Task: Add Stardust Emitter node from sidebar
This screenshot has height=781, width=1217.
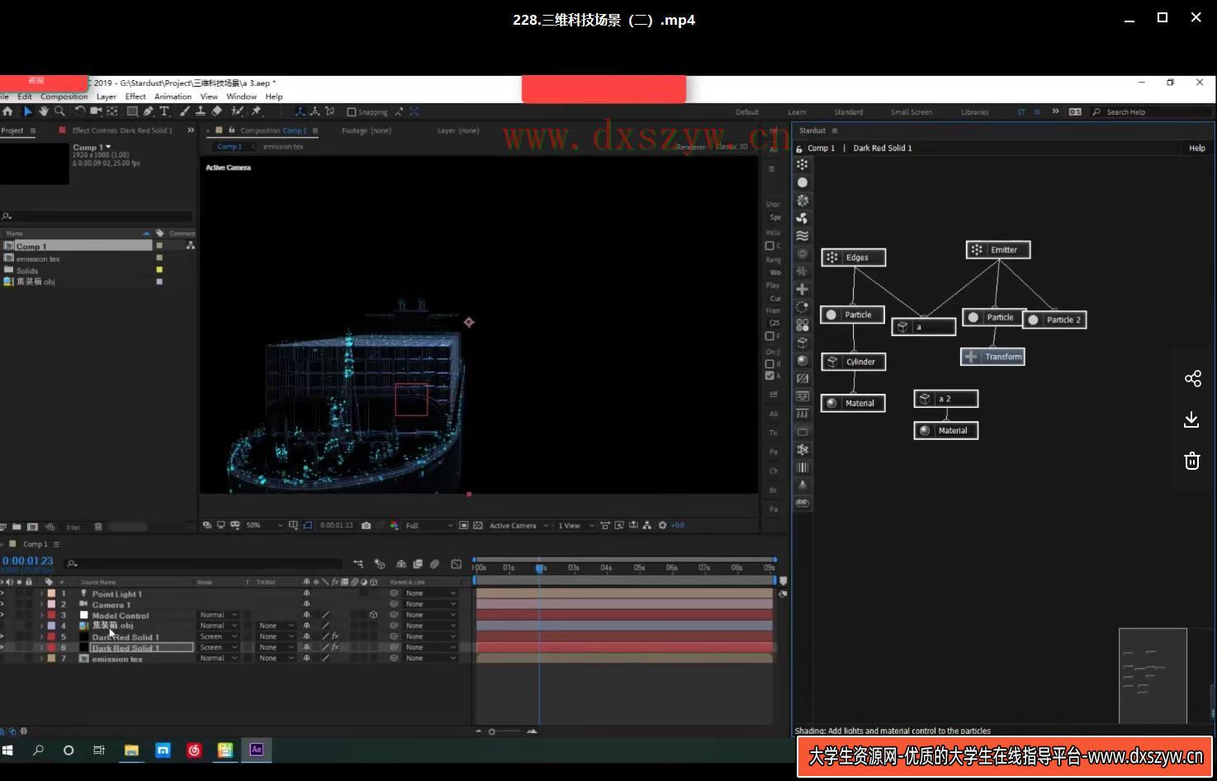Action: tap(802, 164)
